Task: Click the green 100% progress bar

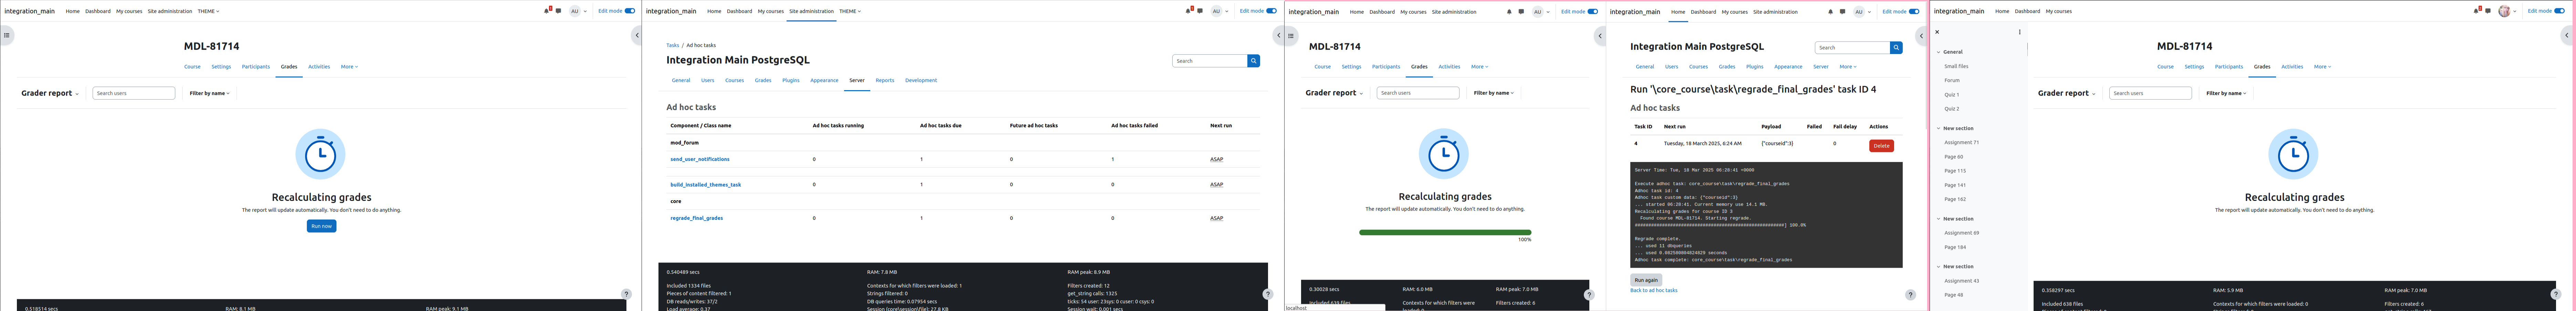Action: tap(1445, 233)
